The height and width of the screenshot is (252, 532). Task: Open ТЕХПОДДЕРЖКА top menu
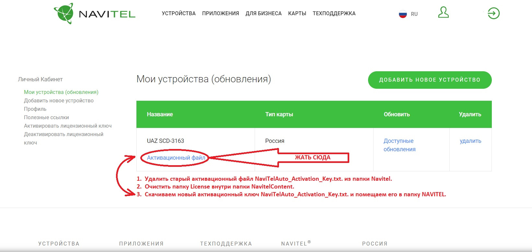[334, 14]
